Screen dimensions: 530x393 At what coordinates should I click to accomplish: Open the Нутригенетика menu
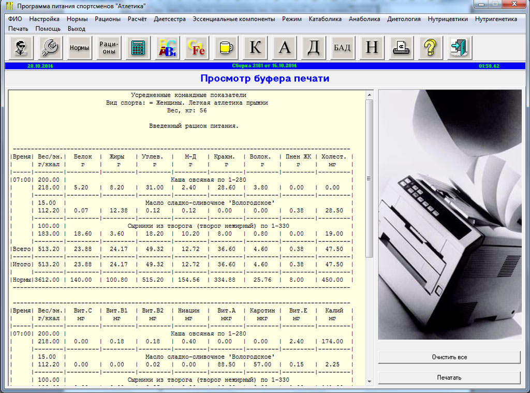click(496, 19)
